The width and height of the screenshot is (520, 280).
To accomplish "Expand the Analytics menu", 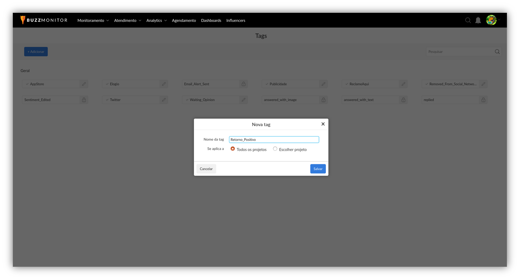I will click(x=157, y=21).
